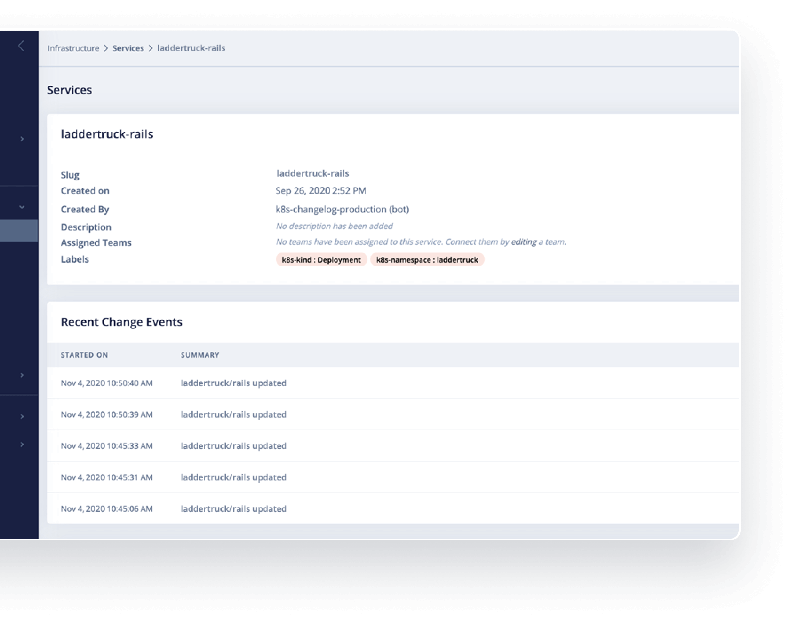Image resolution: width=797 pixels, height=625 pixels.
Task: Expand the bottommost right-pointing sidebar chevron
Action: pos(22,445)
